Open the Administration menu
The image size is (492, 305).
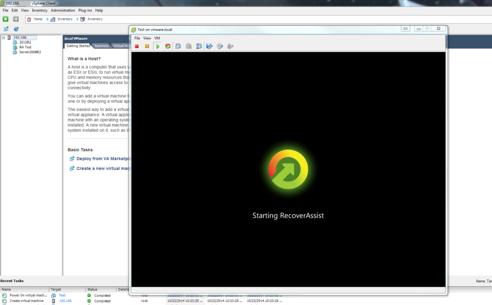click(62, 10)
